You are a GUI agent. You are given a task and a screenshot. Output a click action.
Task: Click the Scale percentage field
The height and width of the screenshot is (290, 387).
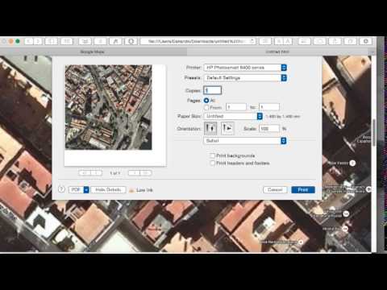point(269,129)
